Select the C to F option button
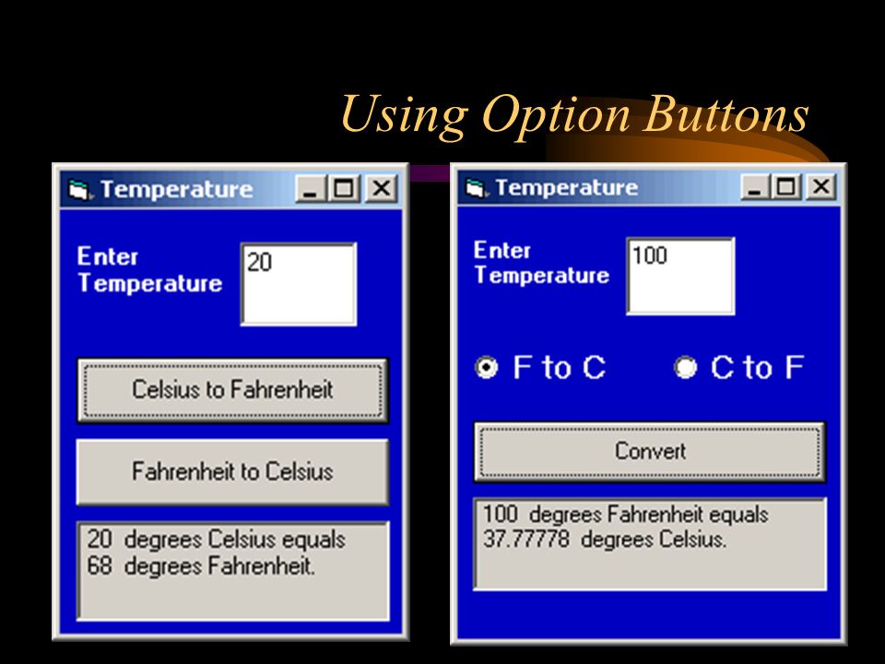This screenshot has width=885, height=664. tap(686, 368)
